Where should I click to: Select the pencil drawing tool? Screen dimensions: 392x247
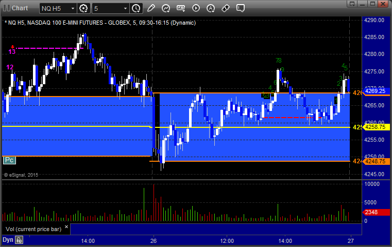click(x=151, y=8)
